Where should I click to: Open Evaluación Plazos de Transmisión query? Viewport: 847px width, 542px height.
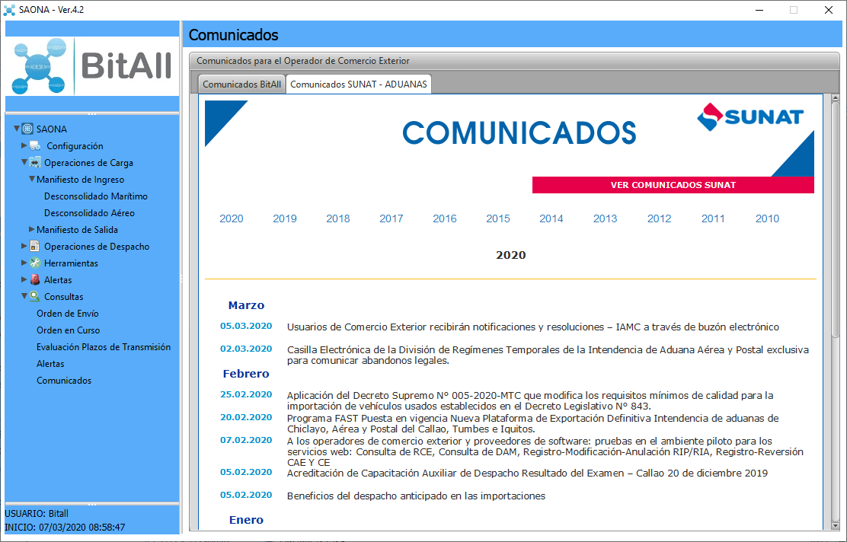pyautogui.click(x=104, y=347)
